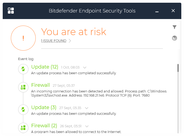Click the orange exclamation risk status circle

coord(23,38)
